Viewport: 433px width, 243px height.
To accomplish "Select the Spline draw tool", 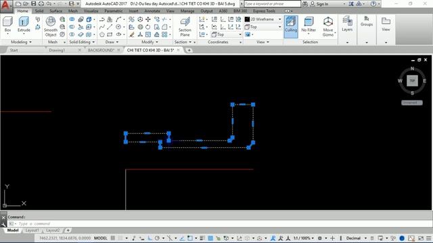I will point(102,27).
